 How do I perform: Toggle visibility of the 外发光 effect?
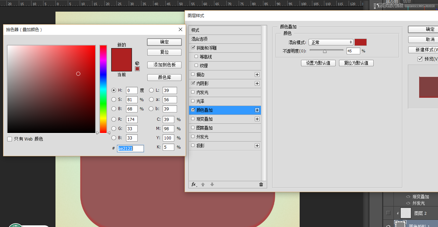(408, 203)
